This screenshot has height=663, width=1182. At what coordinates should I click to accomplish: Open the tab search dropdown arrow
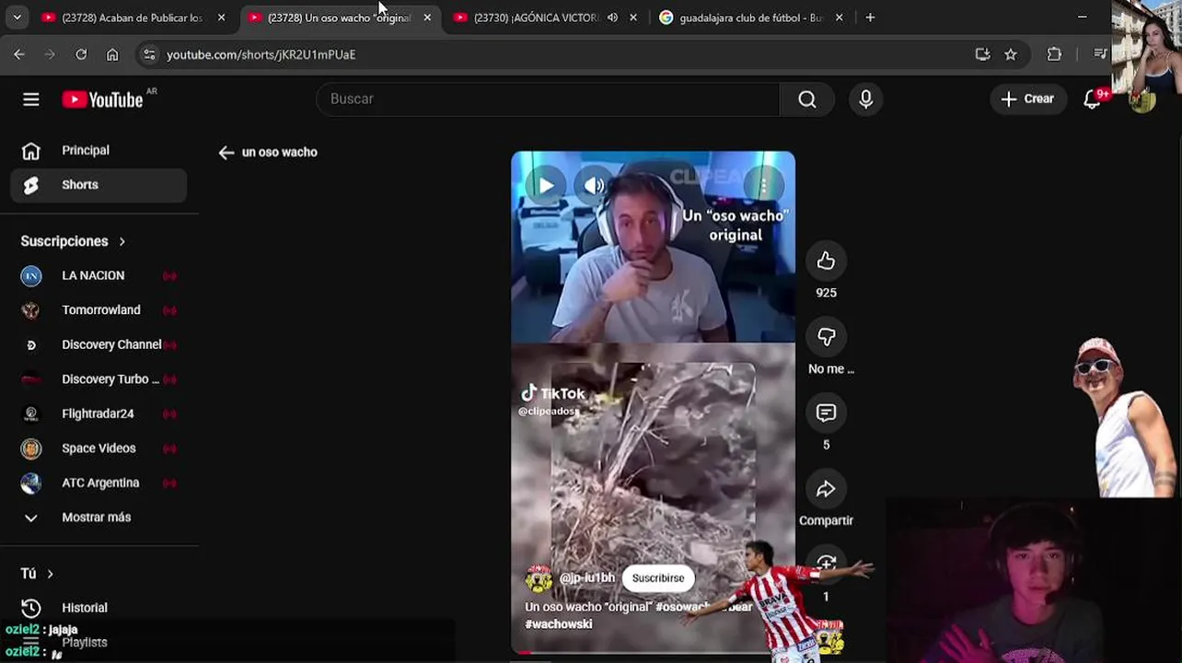point(17,17)
